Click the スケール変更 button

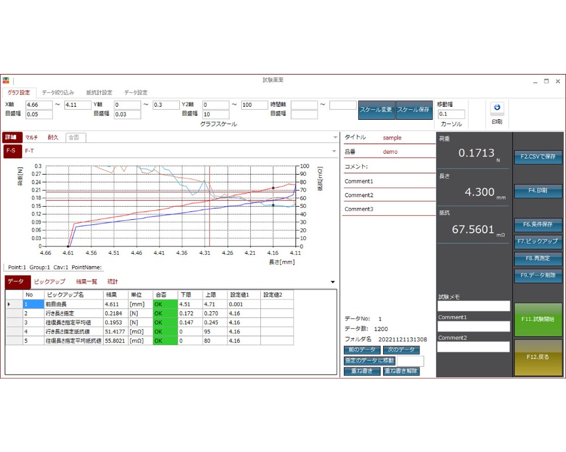pos(376,110)
